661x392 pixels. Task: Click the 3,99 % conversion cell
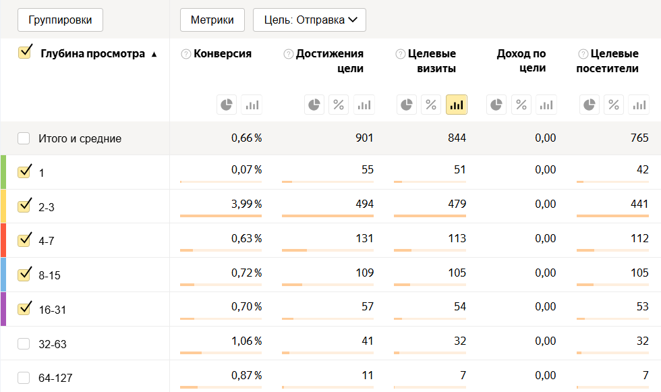(246, 204)
